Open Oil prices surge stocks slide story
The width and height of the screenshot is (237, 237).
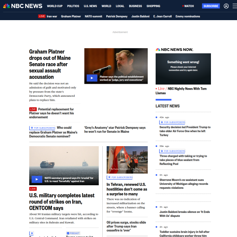[126, 226]
